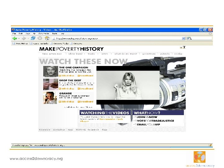Viewport: 224px width, 168px height.
Task: Open the Go menu
Action: [x=34, y=34]
